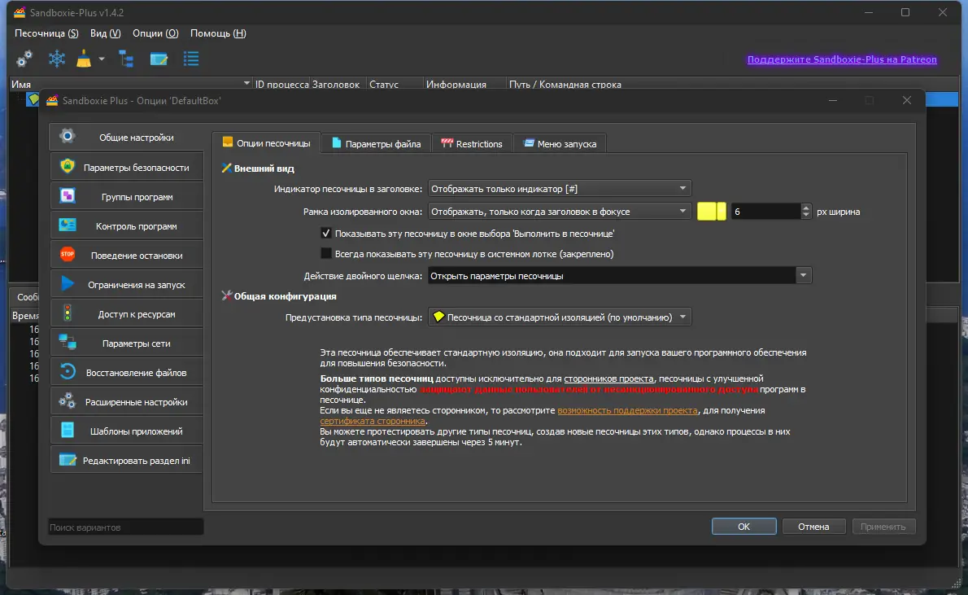
Task: Open Шаблоны приложений section
Action: pyautogui.click(x=127, y=431)
